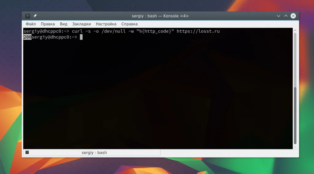
Task: Click the scrollbar down arrow
Action: click(x=295, y=147)
